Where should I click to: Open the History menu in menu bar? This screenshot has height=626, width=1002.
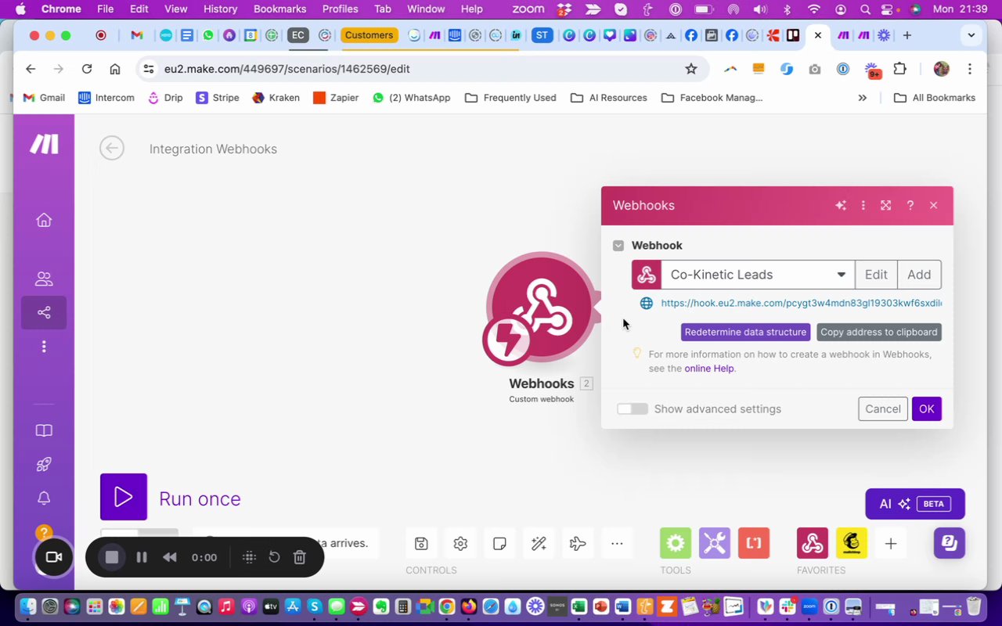tap(220, 9)
